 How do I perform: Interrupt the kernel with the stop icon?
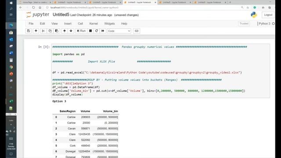click(90, 31)
